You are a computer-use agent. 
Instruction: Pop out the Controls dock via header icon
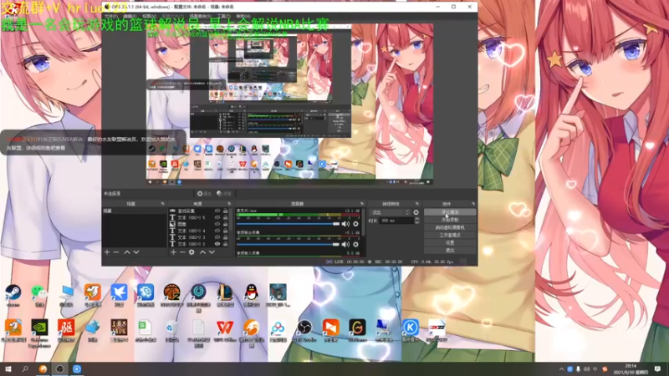473,204
